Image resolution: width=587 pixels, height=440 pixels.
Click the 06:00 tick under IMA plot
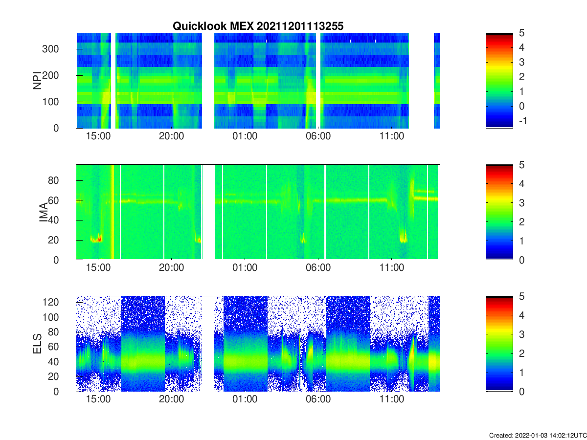318,268
